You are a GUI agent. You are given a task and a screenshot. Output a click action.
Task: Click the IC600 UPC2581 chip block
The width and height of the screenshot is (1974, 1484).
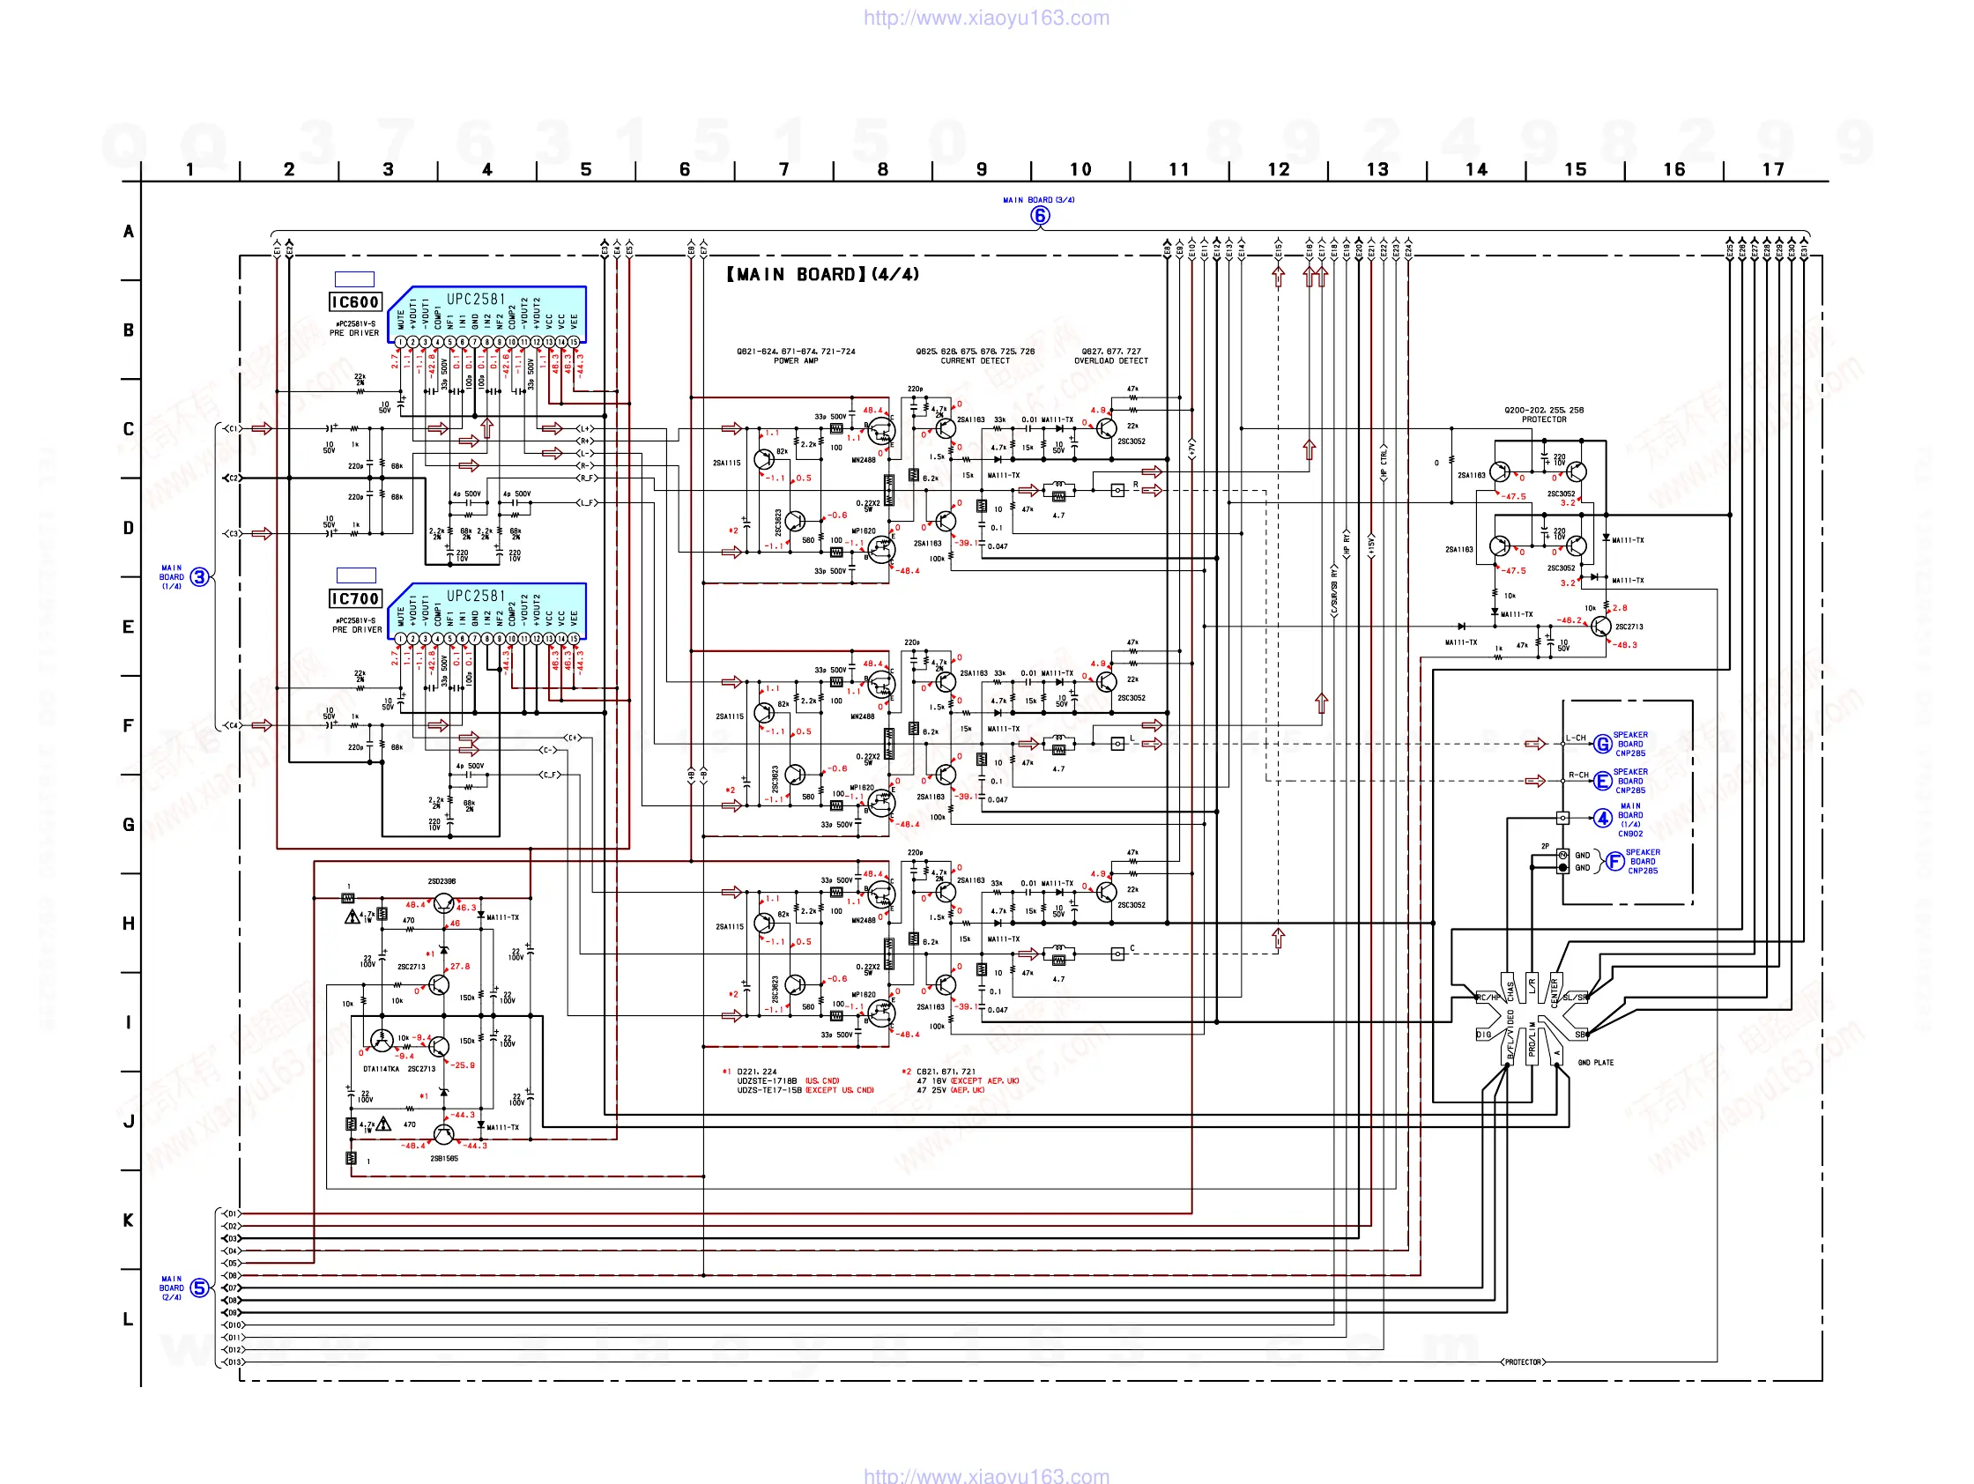(487, 315)
